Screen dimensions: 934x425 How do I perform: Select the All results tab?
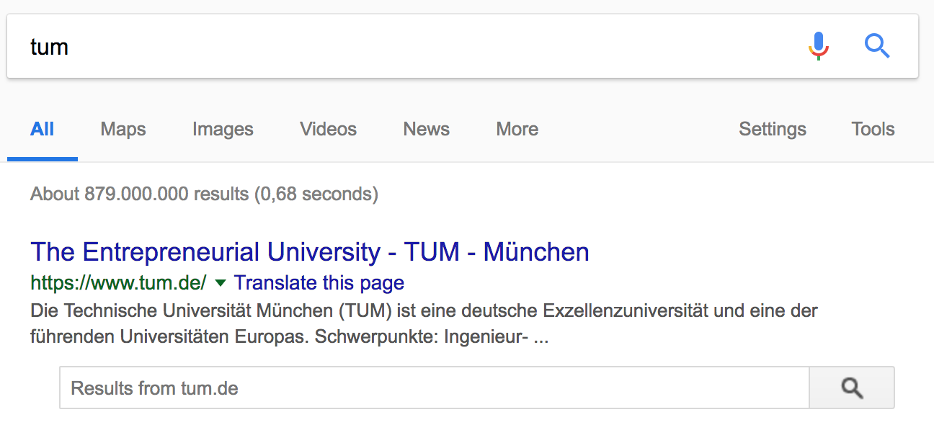click(x=43, y=130)
